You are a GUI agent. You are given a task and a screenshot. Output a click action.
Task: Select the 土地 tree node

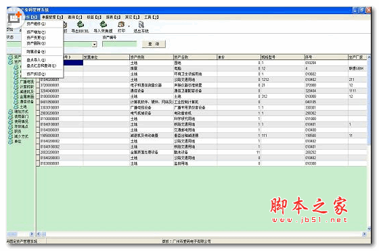(x=23, y=107)
